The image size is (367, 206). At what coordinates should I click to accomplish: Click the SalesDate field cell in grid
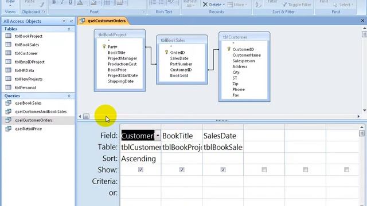(x=223, y=136)
